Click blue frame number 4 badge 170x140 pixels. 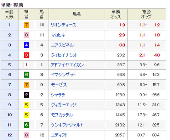27,45
